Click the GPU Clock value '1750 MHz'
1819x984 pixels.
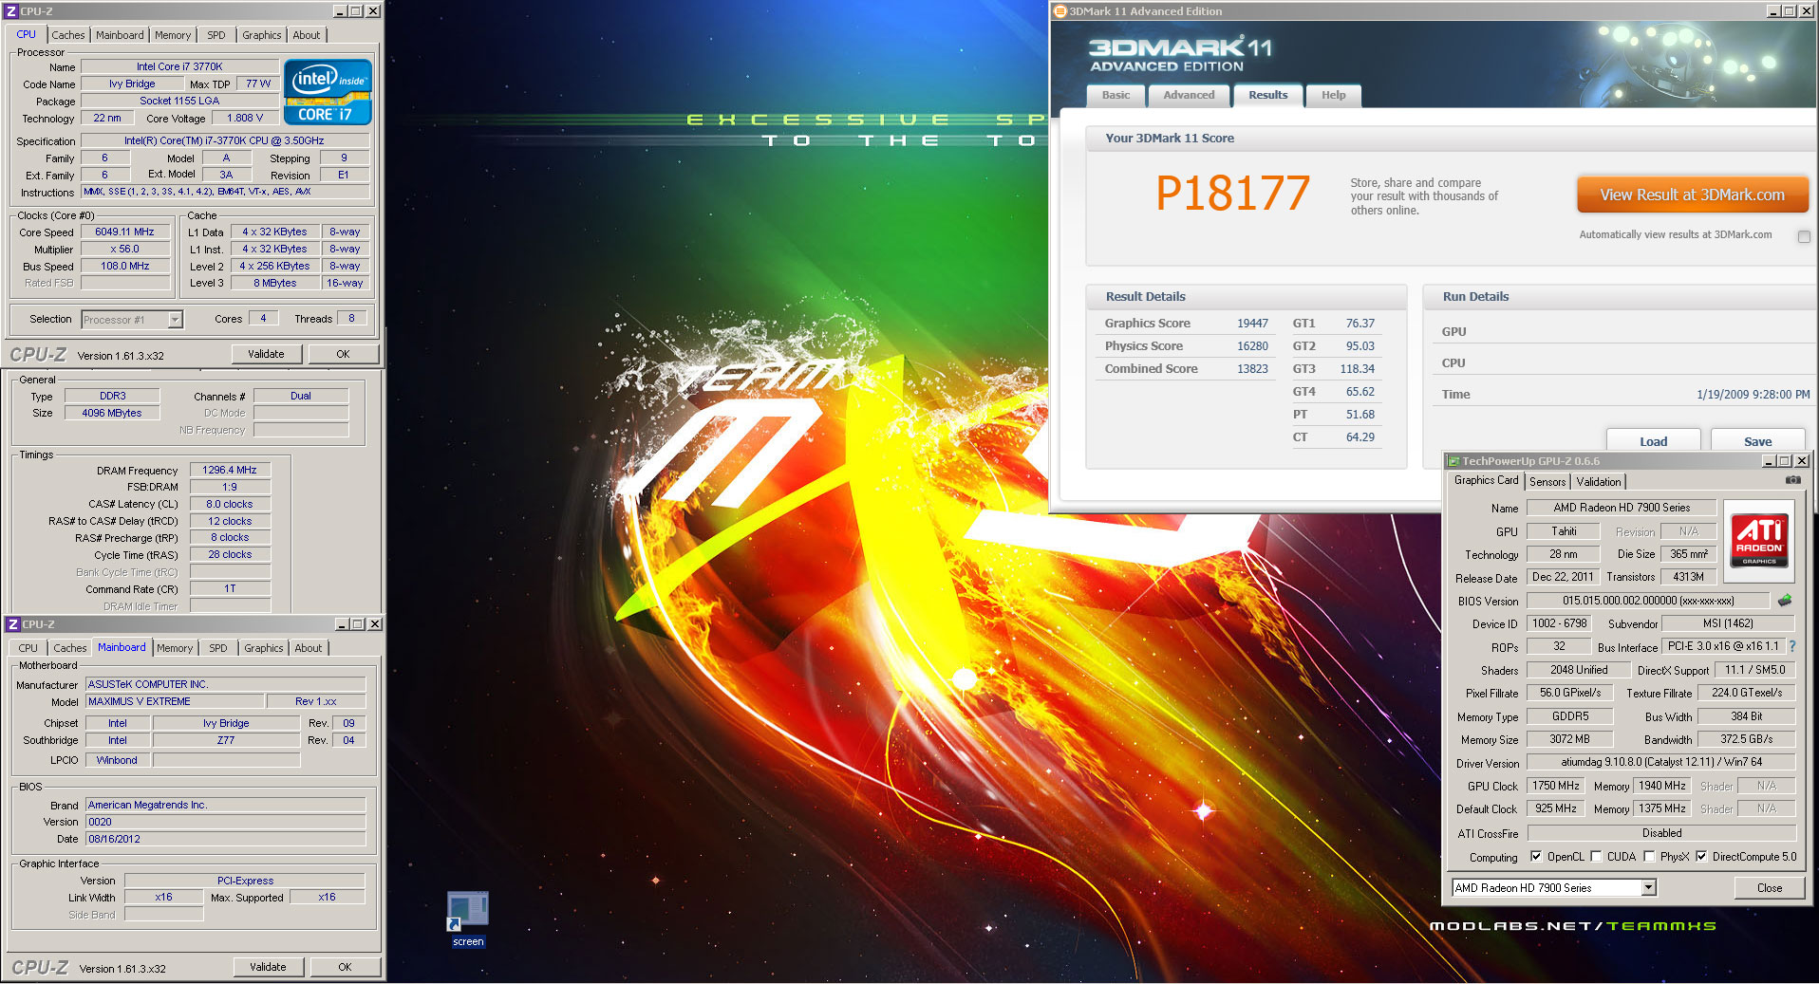click(x=1556, y=786)
